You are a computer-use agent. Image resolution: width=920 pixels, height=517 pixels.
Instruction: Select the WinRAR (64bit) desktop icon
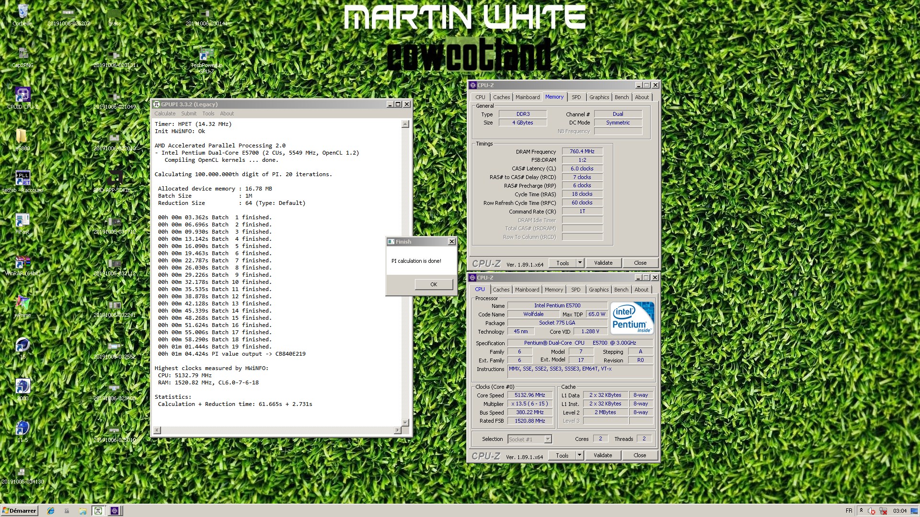point(23,265)
